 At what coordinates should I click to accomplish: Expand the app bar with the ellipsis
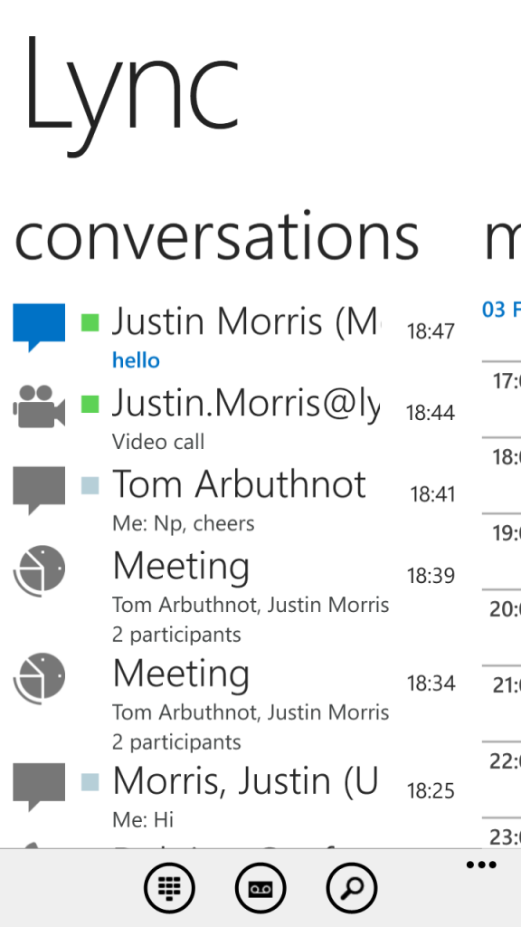(480, 865)
